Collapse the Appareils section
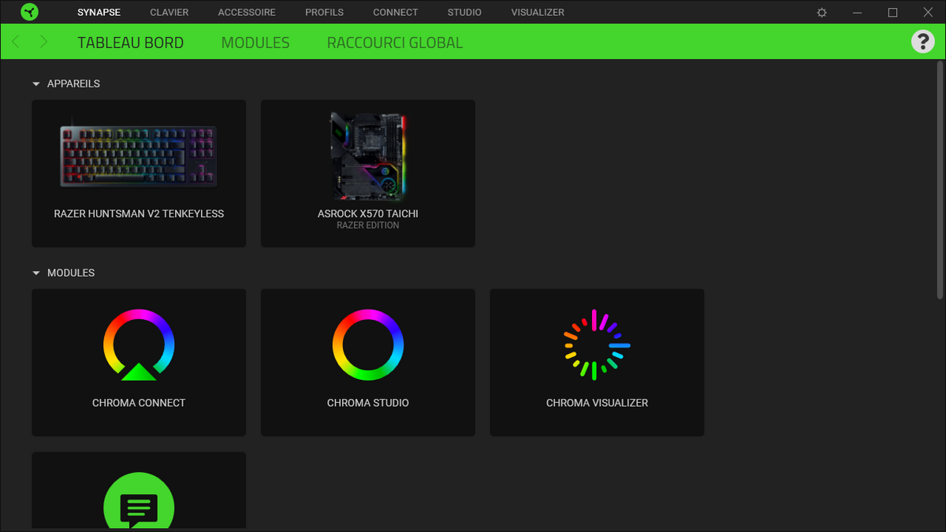 pyautogui.click(x=35, y=84)
